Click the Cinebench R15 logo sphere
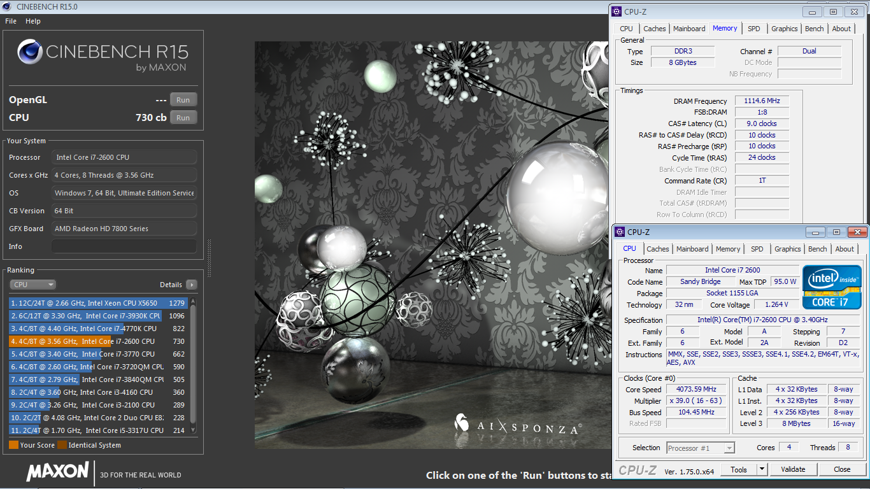 [29, 53]
